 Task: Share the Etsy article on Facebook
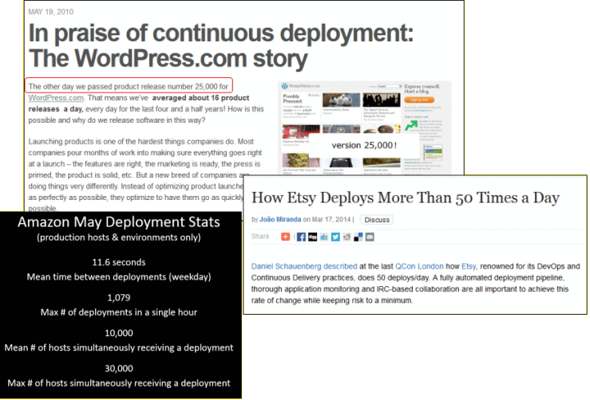[x=301, y=237]
